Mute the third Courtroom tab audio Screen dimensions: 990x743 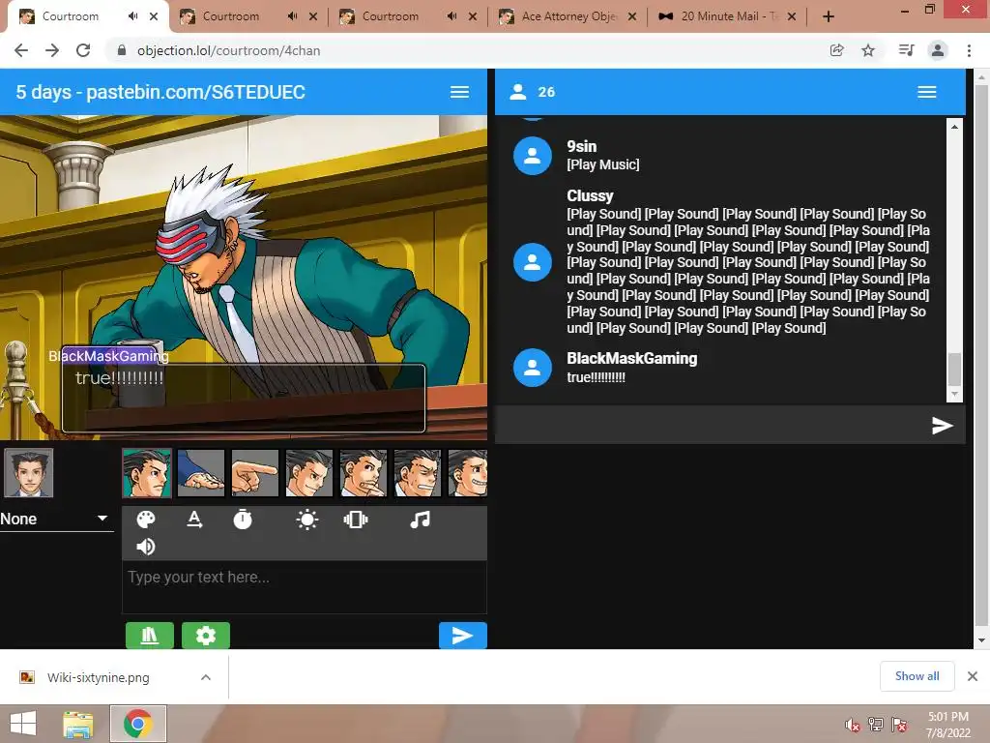click(x=452, y=16)
